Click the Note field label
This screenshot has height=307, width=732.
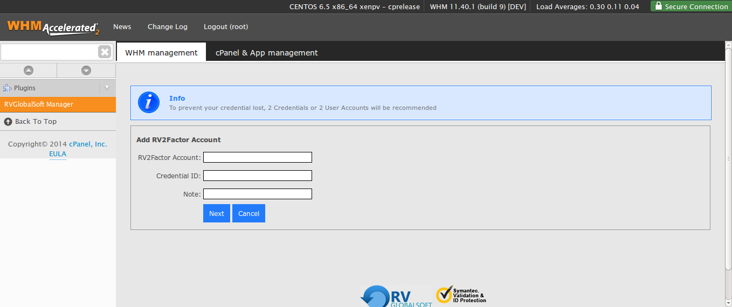click(192, 194)
